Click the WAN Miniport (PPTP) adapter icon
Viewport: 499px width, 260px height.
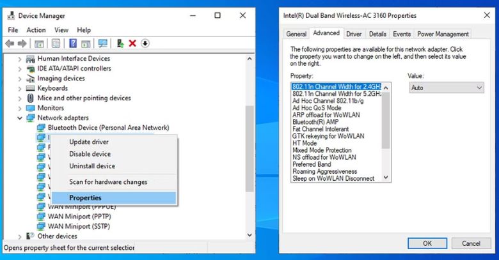pos(41,217)
